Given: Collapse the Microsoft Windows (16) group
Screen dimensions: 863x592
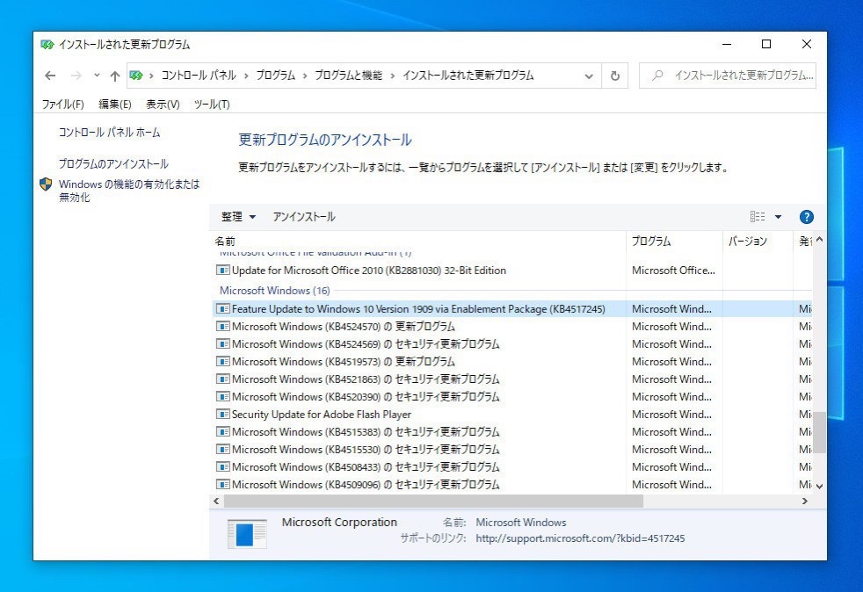Looking at the screenshot, I should 275,291.
